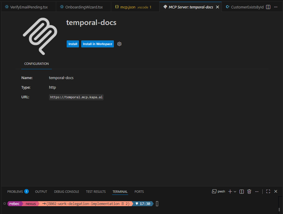Click the Install in Workspace button
Viewport: 283px width, 214px height.
[x=98, y=44]
